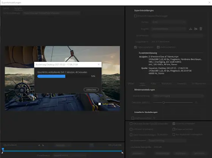The image size is (212, 158).
Task: Open the Bitratencodierung dropdown
Action: (178, 96)
